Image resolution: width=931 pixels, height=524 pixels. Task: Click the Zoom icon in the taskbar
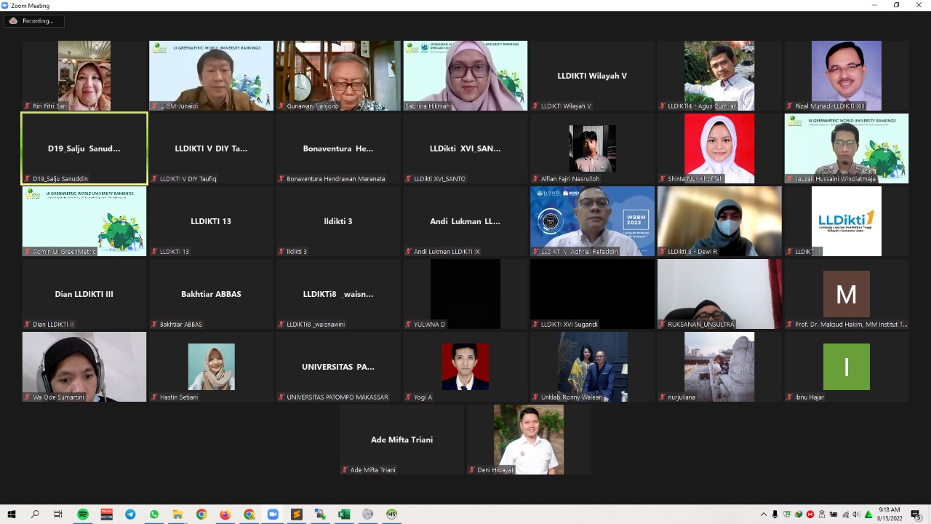tap(273, 515)
